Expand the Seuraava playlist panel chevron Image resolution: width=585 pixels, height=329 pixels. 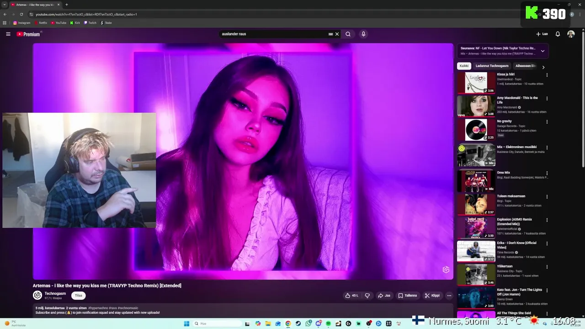point(542,51)
